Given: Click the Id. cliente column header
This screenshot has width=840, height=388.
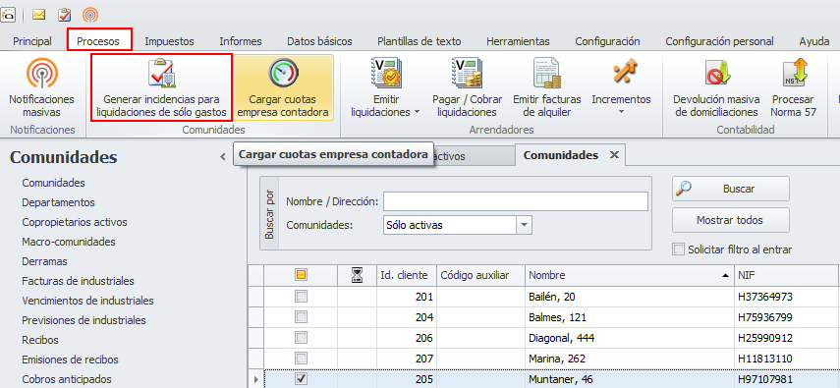Looking at the screenshot, I should point(407,275).
